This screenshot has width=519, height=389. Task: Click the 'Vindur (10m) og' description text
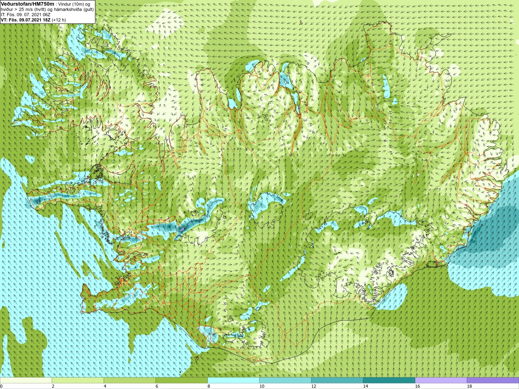pyautogui.click(x=74, y=4)
